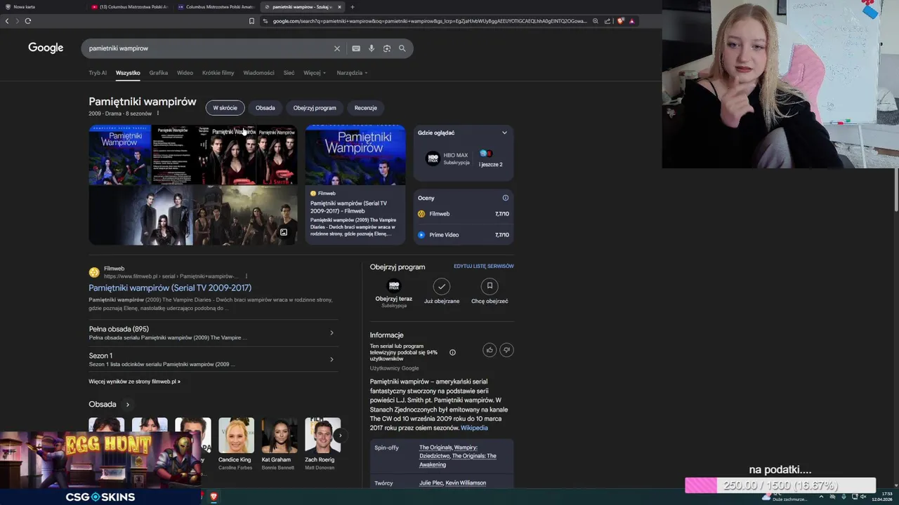899x505 pixels.
Task: Click Więcej wyników ze strony filmweb.pl
Action: coord(134,382)
